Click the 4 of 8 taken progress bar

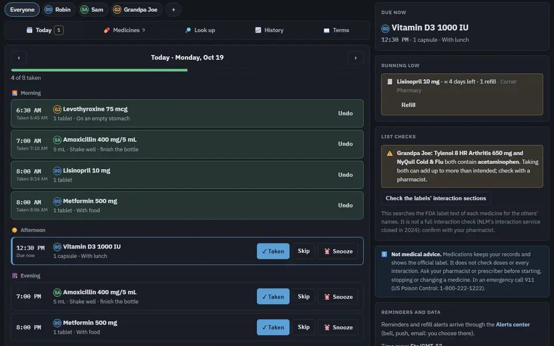187,70
